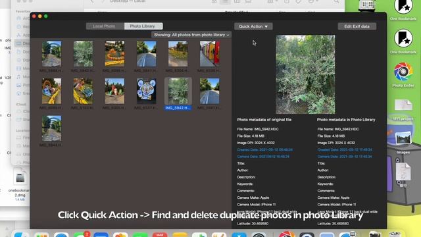This screenshot has height=237, width=421.
Task: Open the Quick Action dropdown menu
Action: (253, 26)
